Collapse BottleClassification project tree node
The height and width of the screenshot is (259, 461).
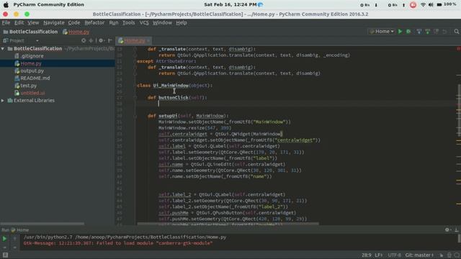3,49
